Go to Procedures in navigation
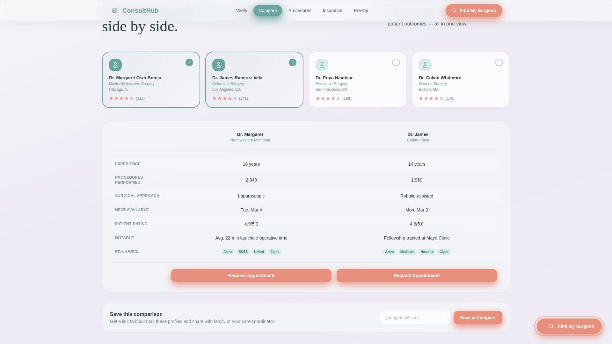Image resolution: width=612 pixels, height=344 pixels. (300, 11)
